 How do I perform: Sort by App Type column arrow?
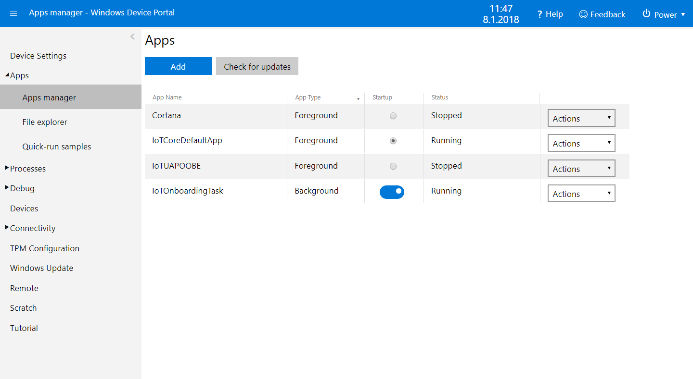[358, 98]
